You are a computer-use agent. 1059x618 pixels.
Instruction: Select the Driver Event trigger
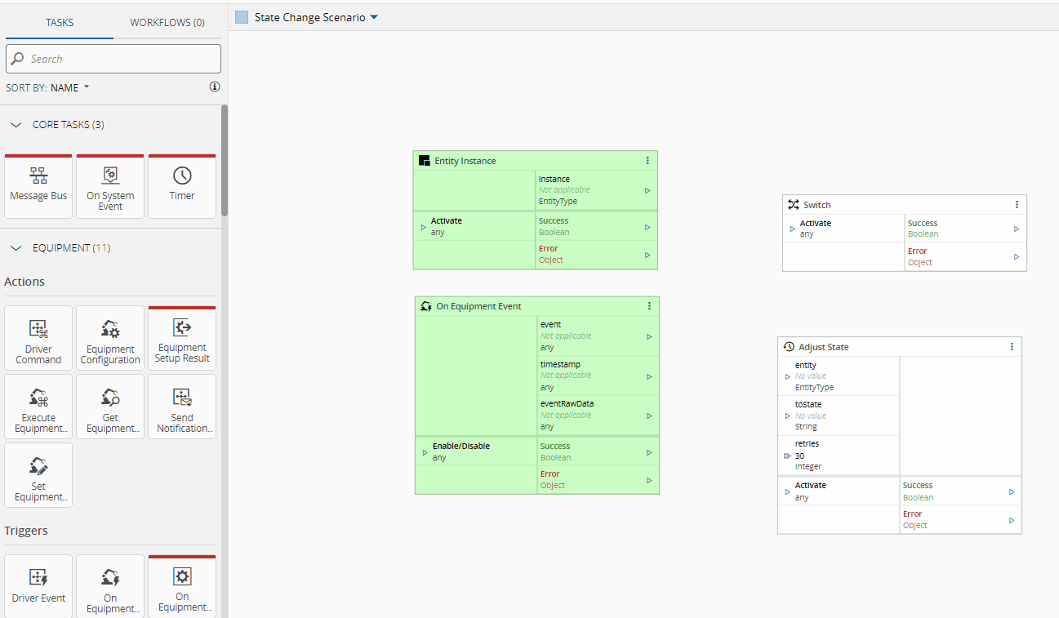(38, 586)
